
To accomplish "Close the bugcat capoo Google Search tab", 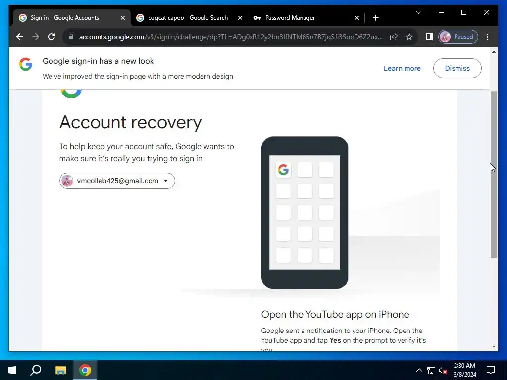I will click(240, 18).
